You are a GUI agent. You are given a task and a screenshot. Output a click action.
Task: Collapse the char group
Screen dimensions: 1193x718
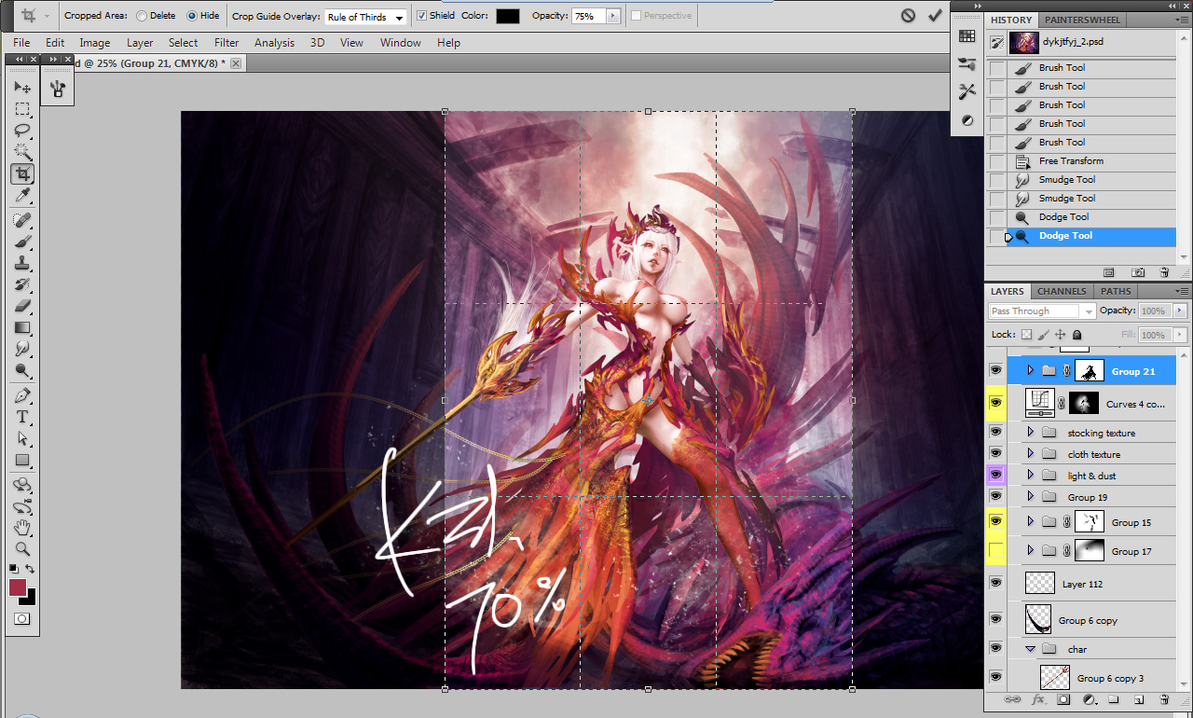pyautogui.click(x=1030, y=649)
